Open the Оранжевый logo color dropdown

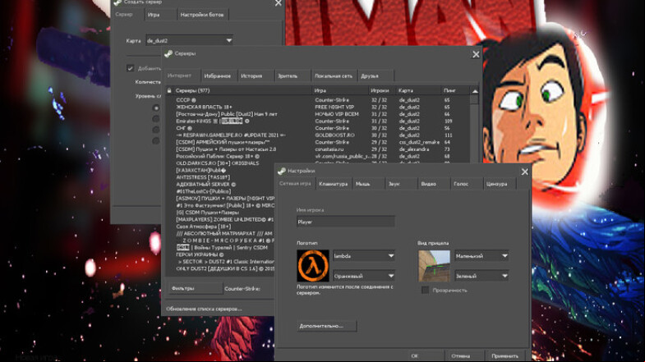click(x=364, y=276)
